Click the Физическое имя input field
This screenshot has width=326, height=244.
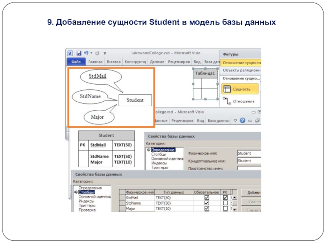(249, 153)
